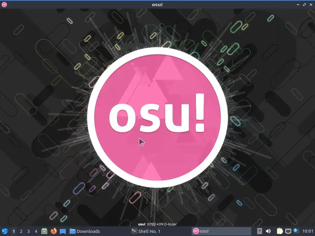Screen dimensions: 315x236
Task: Open the file manager launcher icon
Action: 44,231
